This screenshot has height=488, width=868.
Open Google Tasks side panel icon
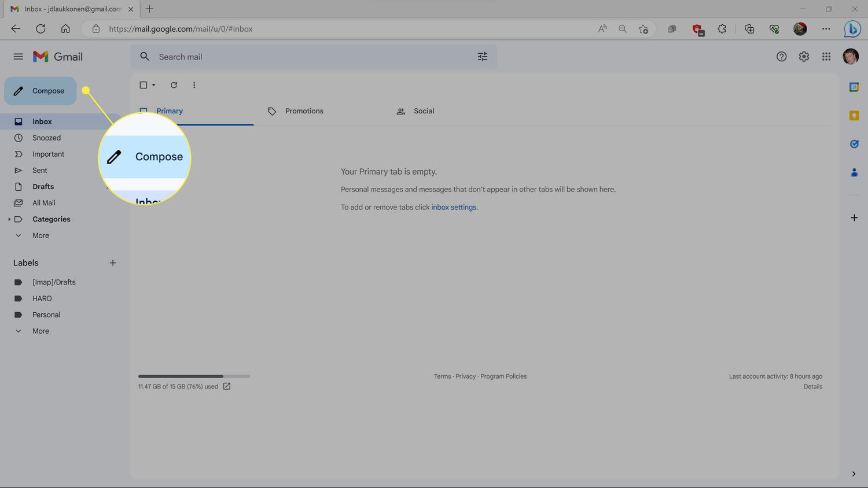tap(854, 144)
